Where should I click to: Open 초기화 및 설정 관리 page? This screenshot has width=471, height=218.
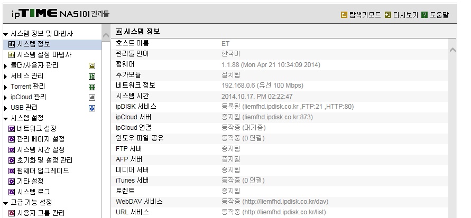point(45,160)
